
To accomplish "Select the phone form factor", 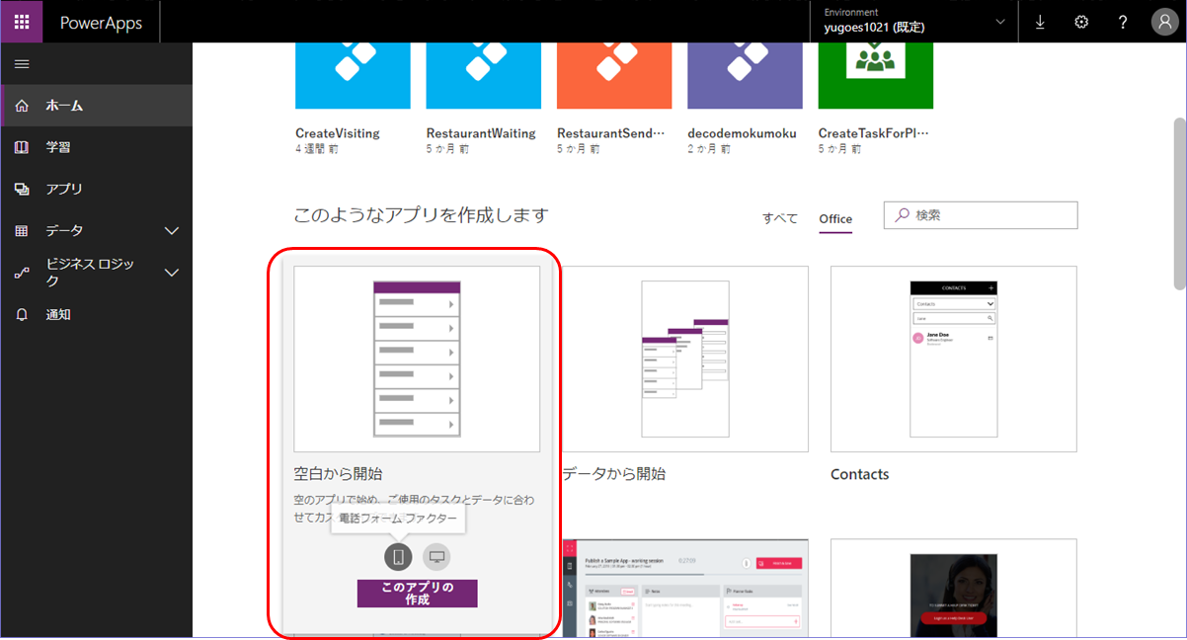I will [397, 556].
